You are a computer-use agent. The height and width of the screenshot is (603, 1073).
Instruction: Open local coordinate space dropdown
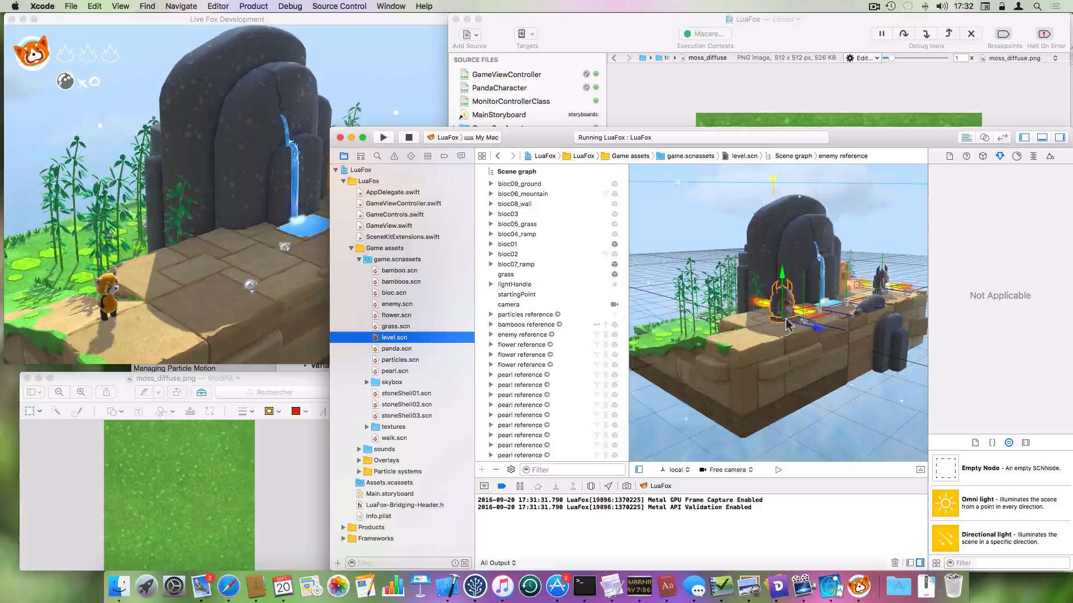pyautogui.click(x=675, y=470)
